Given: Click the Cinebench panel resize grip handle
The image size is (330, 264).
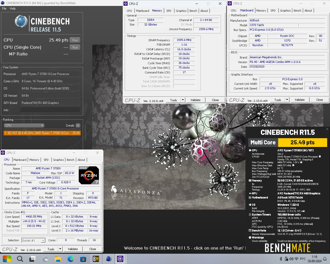Looking at the screenshot, I should [85, 133].
